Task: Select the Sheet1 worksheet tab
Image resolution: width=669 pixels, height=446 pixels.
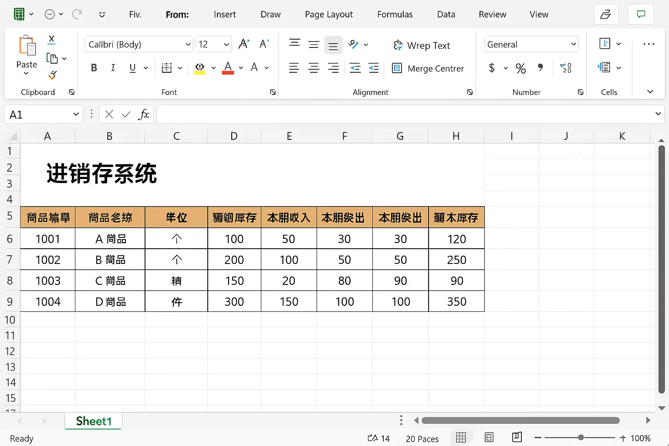Action: [94, 421]
